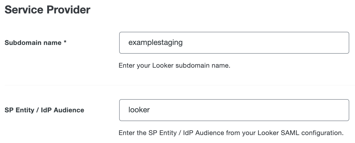The image size is (355, 143).
Task: Click the word "Provider" in the heading
Action: 68,10
